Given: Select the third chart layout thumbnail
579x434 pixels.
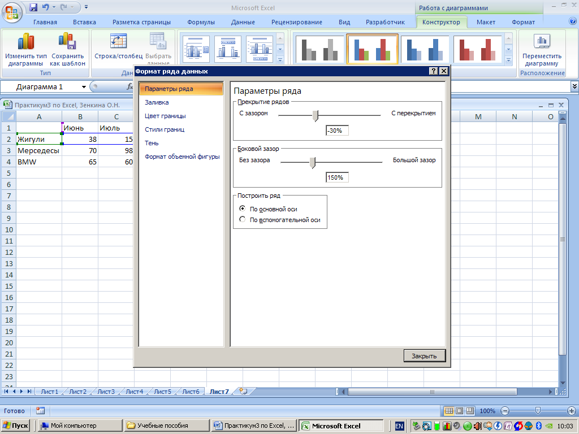Looking at the screenshot, I should (260, 49).
